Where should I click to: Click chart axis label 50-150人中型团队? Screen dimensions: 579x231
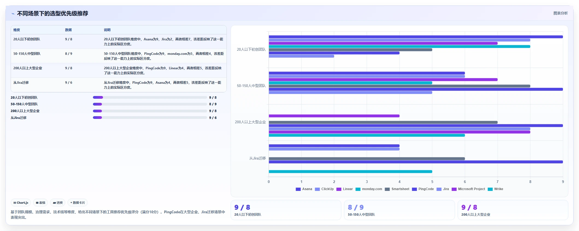pyautogui.click(x=251, y=86)
